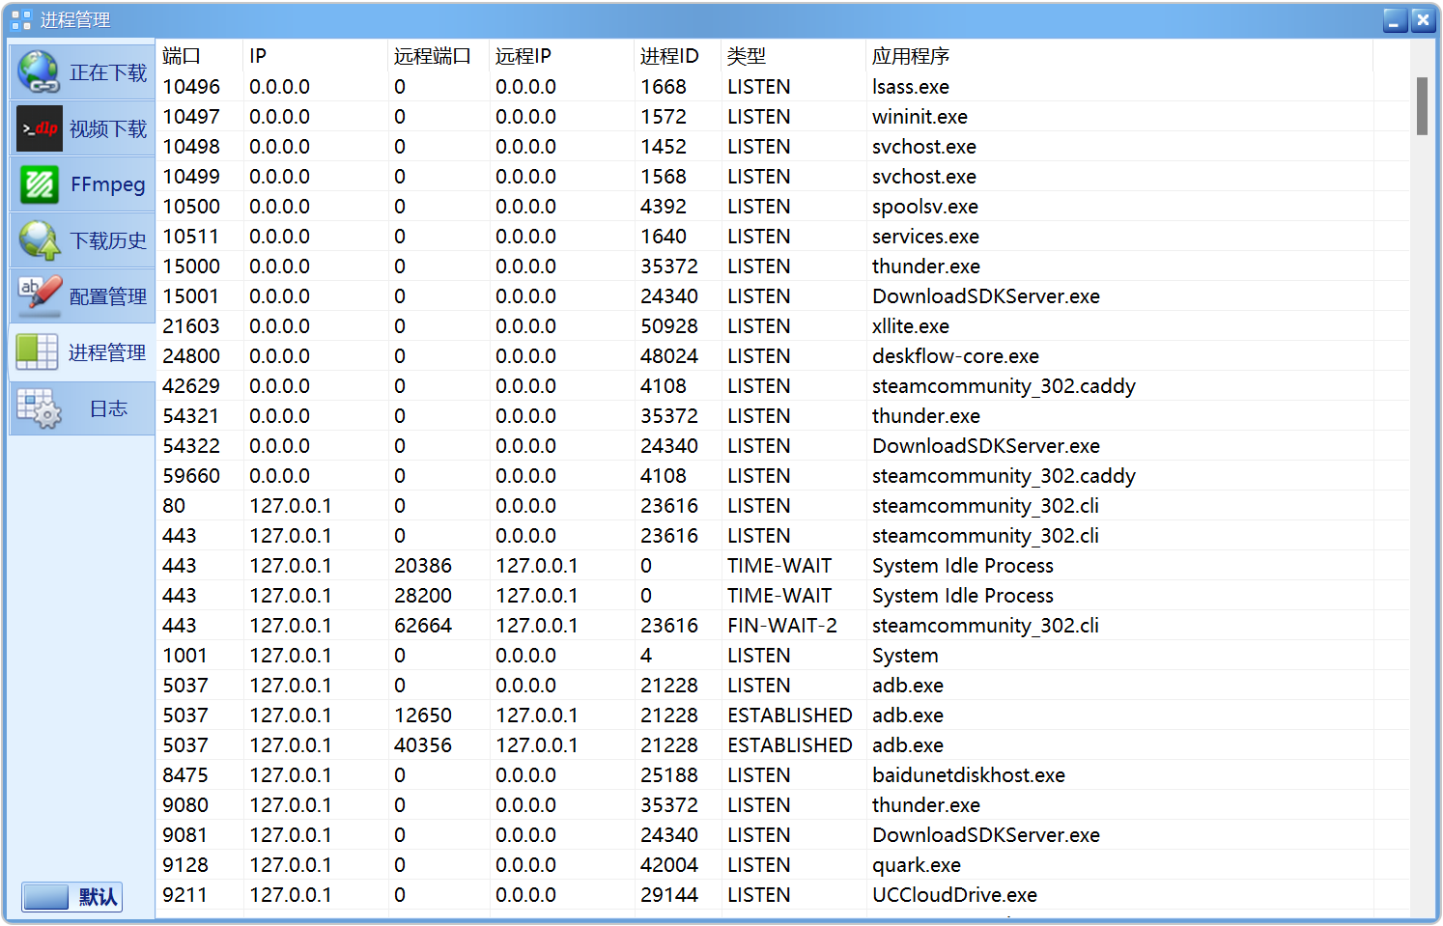Image resolution: width=1443 pixels, height=926 pixels.
Task: Click the IP column header
Action: pos(316,56)
